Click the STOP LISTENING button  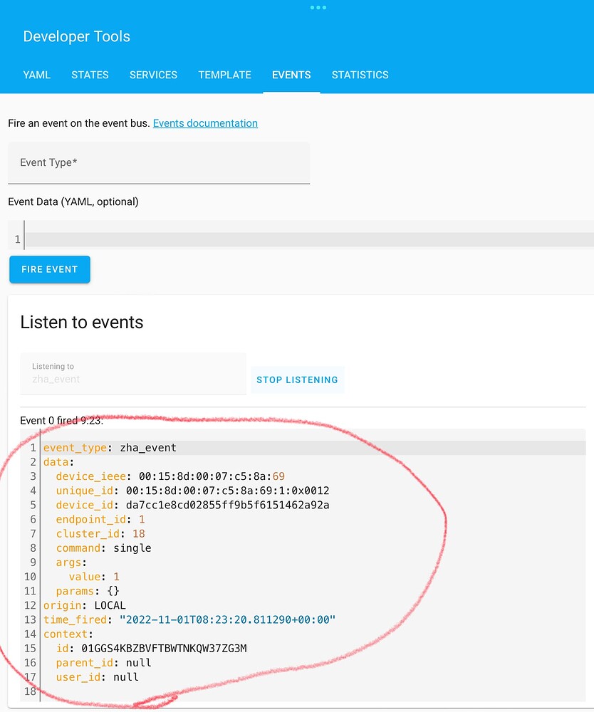(297, 379)
